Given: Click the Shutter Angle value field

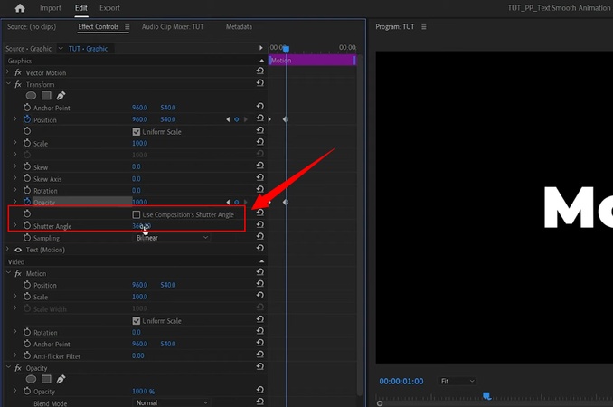Looking at the screenshot, I should click(x=140, y=226).
